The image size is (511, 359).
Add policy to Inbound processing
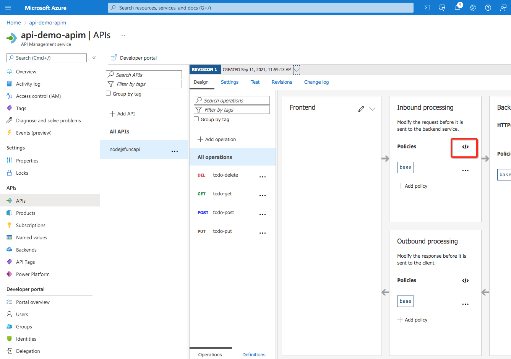pos(412,186)
